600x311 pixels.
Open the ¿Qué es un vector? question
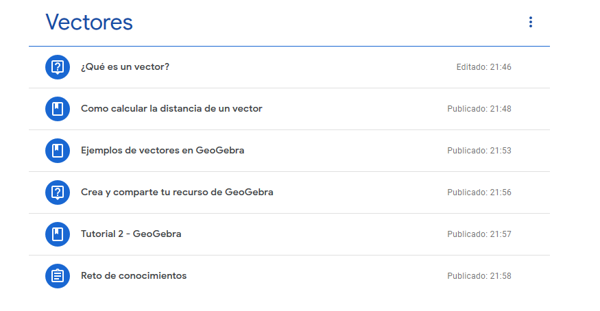coord(125,67)
